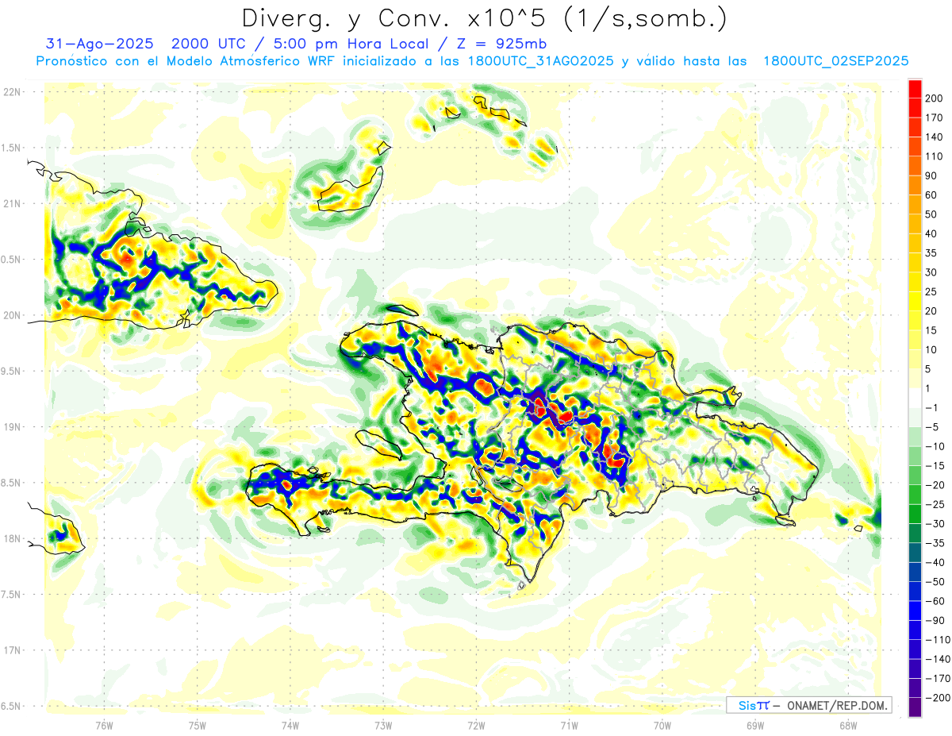Click the colorbar value '200' at top
The width and height of the screenshot is (952, 736).
935,98
